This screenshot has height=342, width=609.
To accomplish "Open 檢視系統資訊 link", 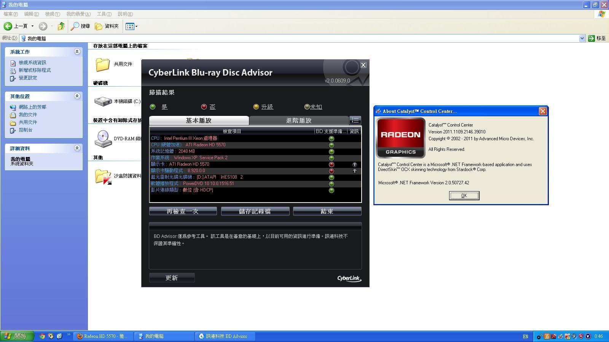I will point(32,63).
